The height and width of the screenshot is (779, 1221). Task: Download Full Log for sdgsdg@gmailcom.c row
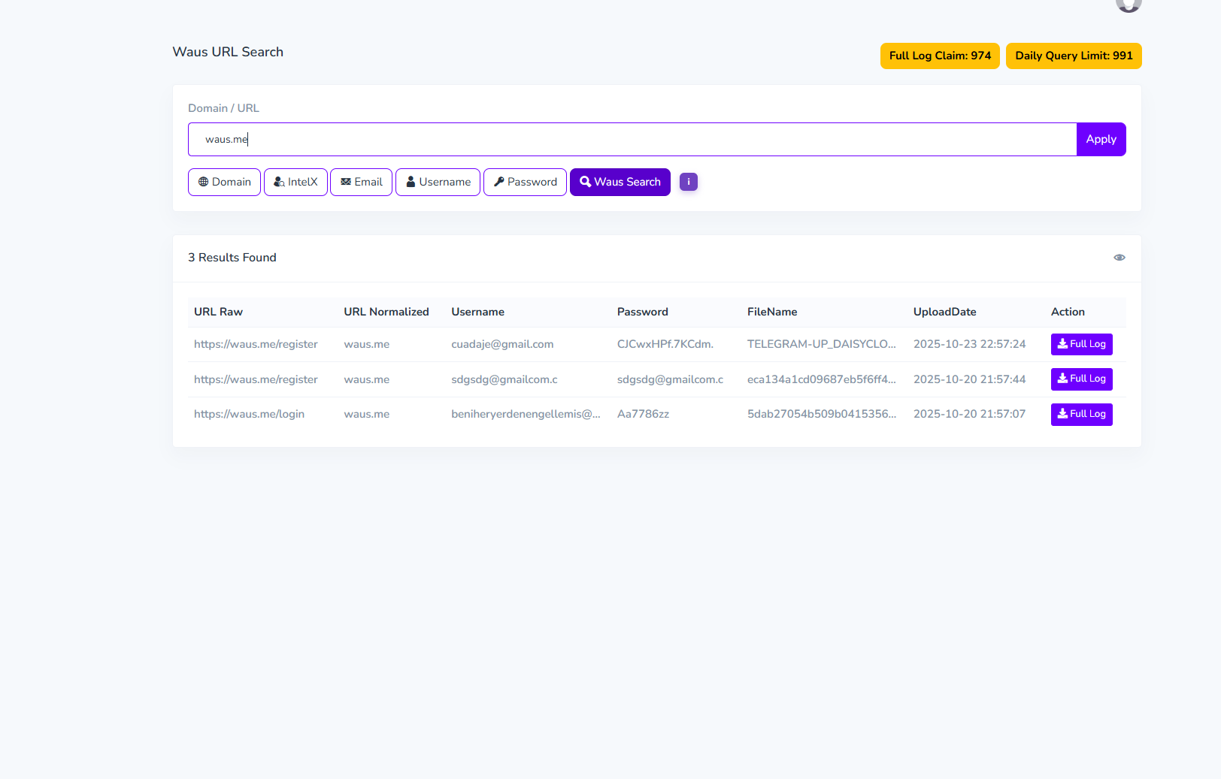tap(1082, 379)
